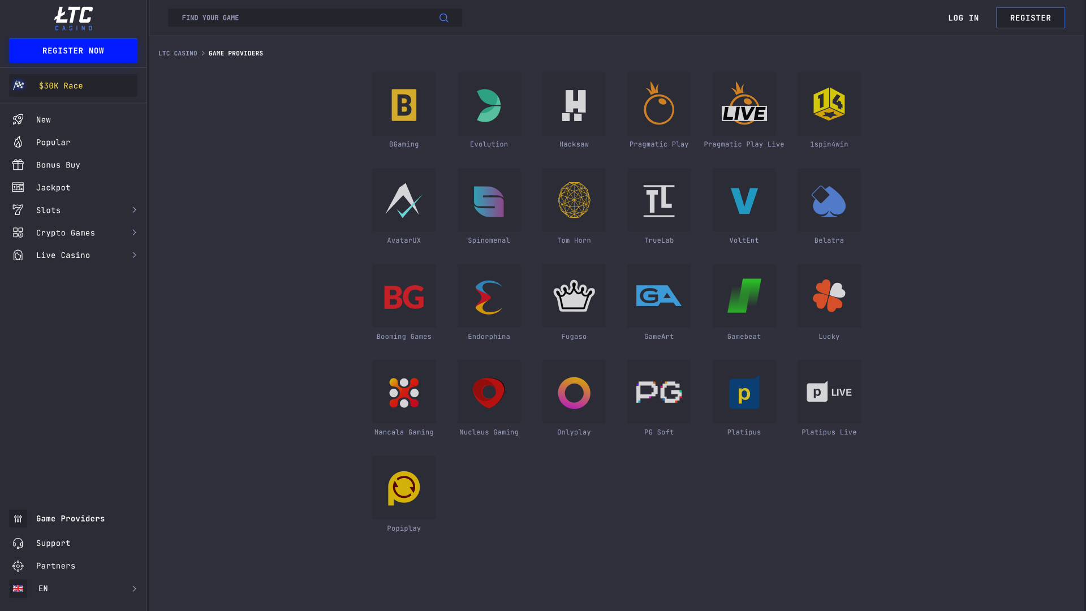Open the Pragmatic Play provider tile
The image size is (1086, 611).
point(658,104)
